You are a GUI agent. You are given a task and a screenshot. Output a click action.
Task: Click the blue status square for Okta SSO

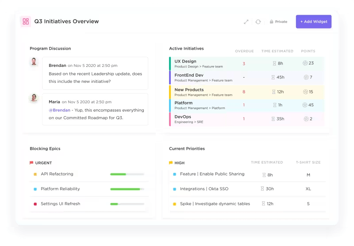click(x=174, y=189)
